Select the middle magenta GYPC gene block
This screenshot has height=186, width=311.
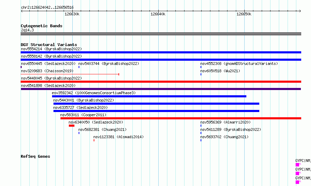[x=297, y=173]
